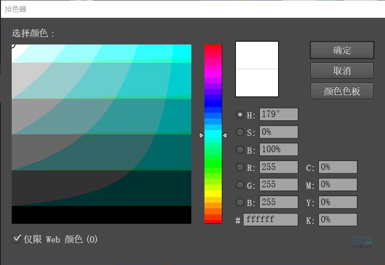Click the right arrow handle of hue slider
385x265 pixels.
(225, 135)
